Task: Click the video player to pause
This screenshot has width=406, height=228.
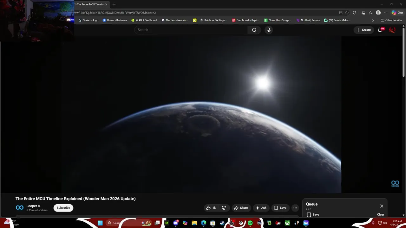Action: point(201,114)
